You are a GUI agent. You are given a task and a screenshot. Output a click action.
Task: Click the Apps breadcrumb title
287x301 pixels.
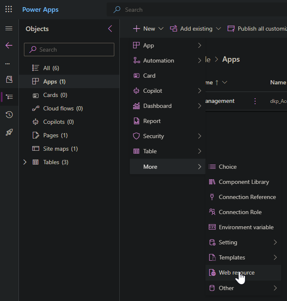pos(231,59)
